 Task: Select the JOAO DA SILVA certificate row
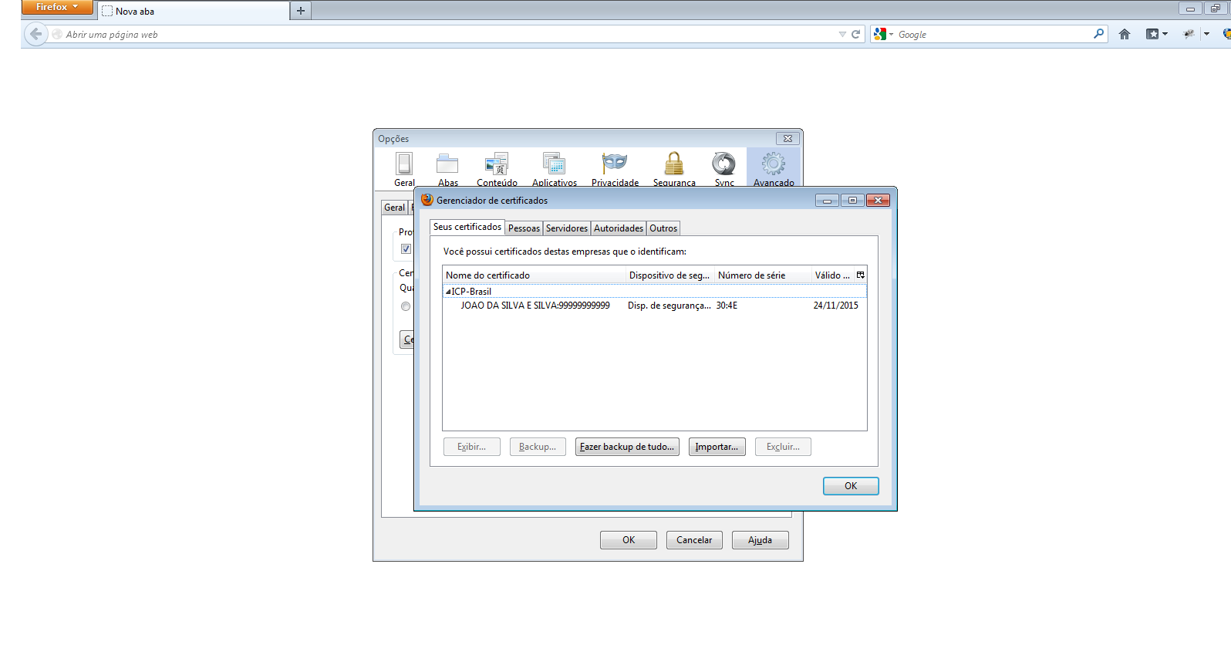coord(535,306)
